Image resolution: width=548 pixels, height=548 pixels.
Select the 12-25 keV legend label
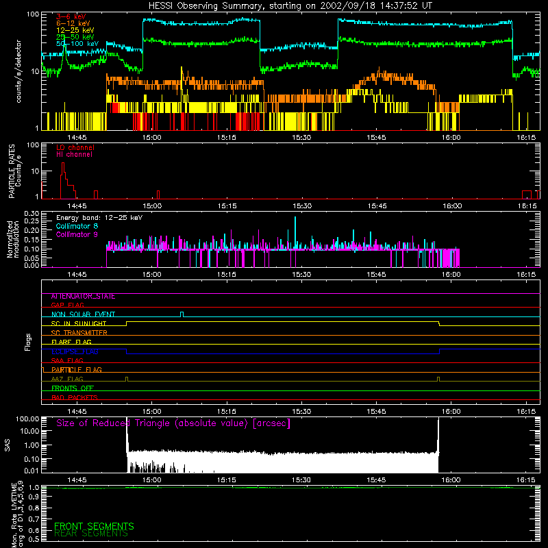tap(75, 30)
